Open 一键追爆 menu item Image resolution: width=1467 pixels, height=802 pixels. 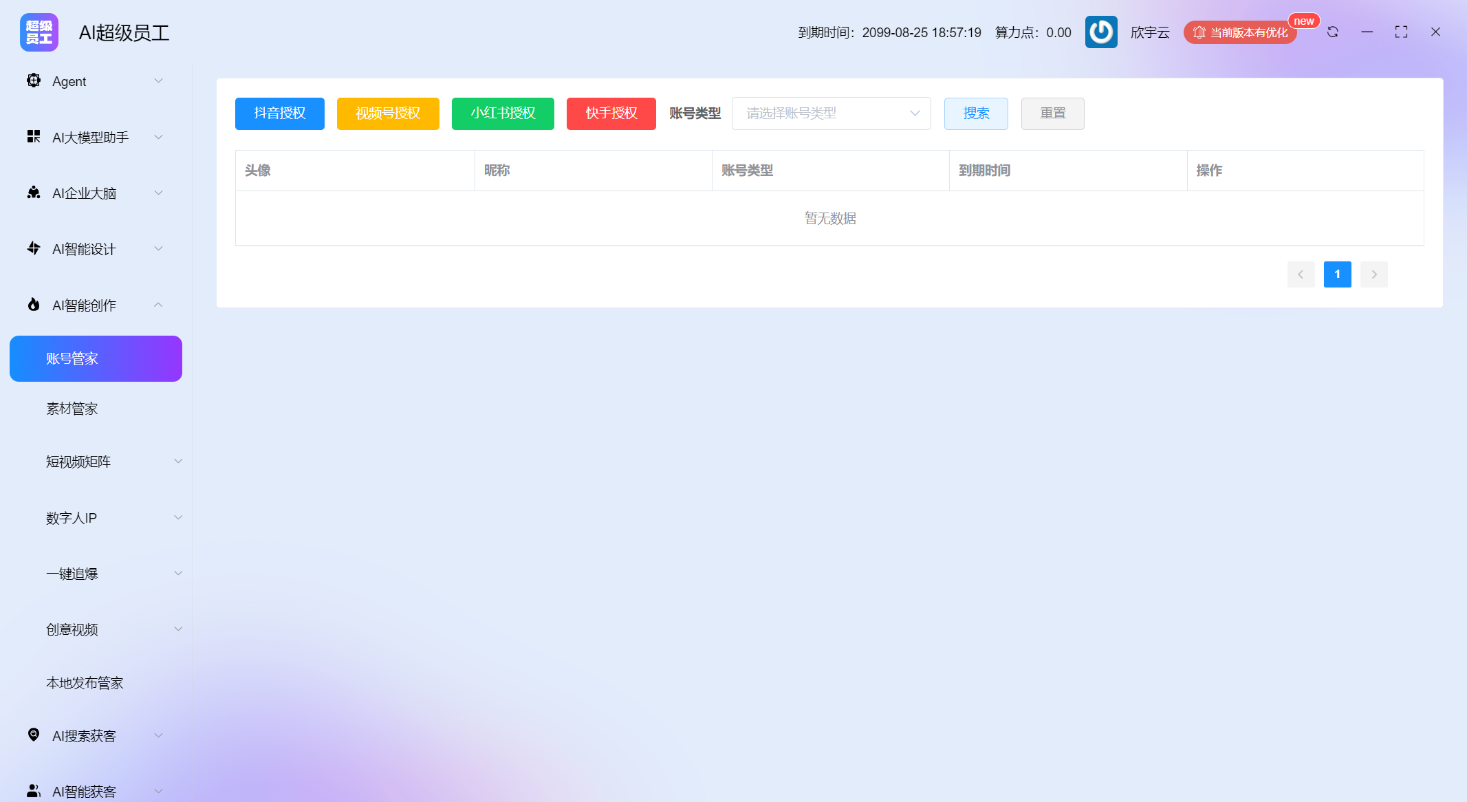[72, 574]
